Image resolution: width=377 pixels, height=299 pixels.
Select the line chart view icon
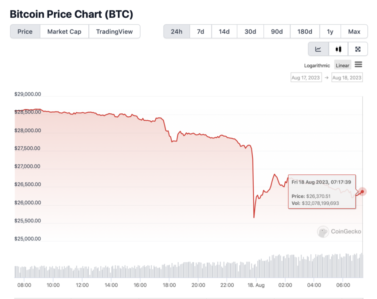point(318,49)
